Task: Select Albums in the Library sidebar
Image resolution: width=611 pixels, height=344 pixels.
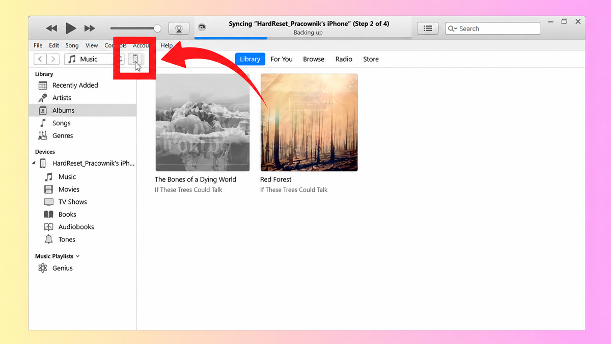Action: click(82, 110)
